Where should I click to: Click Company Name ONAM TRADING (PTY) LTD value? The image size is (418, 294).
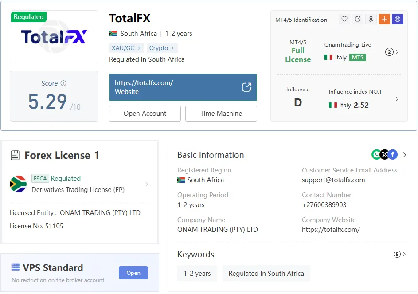point(218,230)
